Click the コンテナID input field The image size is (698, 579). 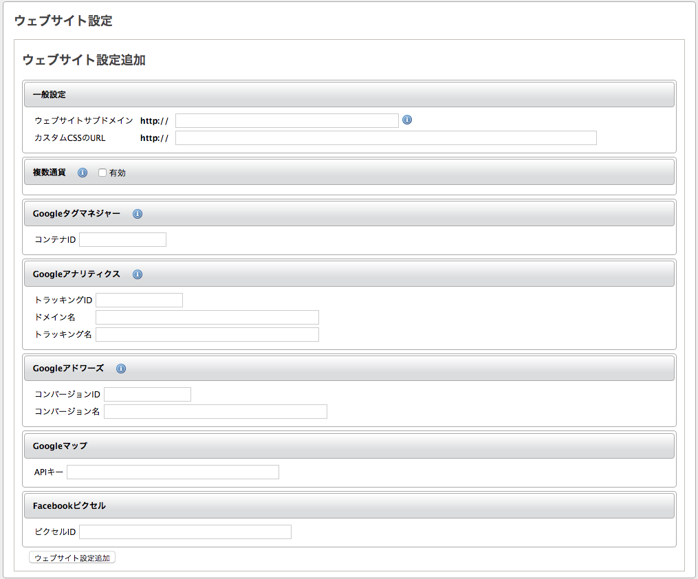tap(123, 239)
